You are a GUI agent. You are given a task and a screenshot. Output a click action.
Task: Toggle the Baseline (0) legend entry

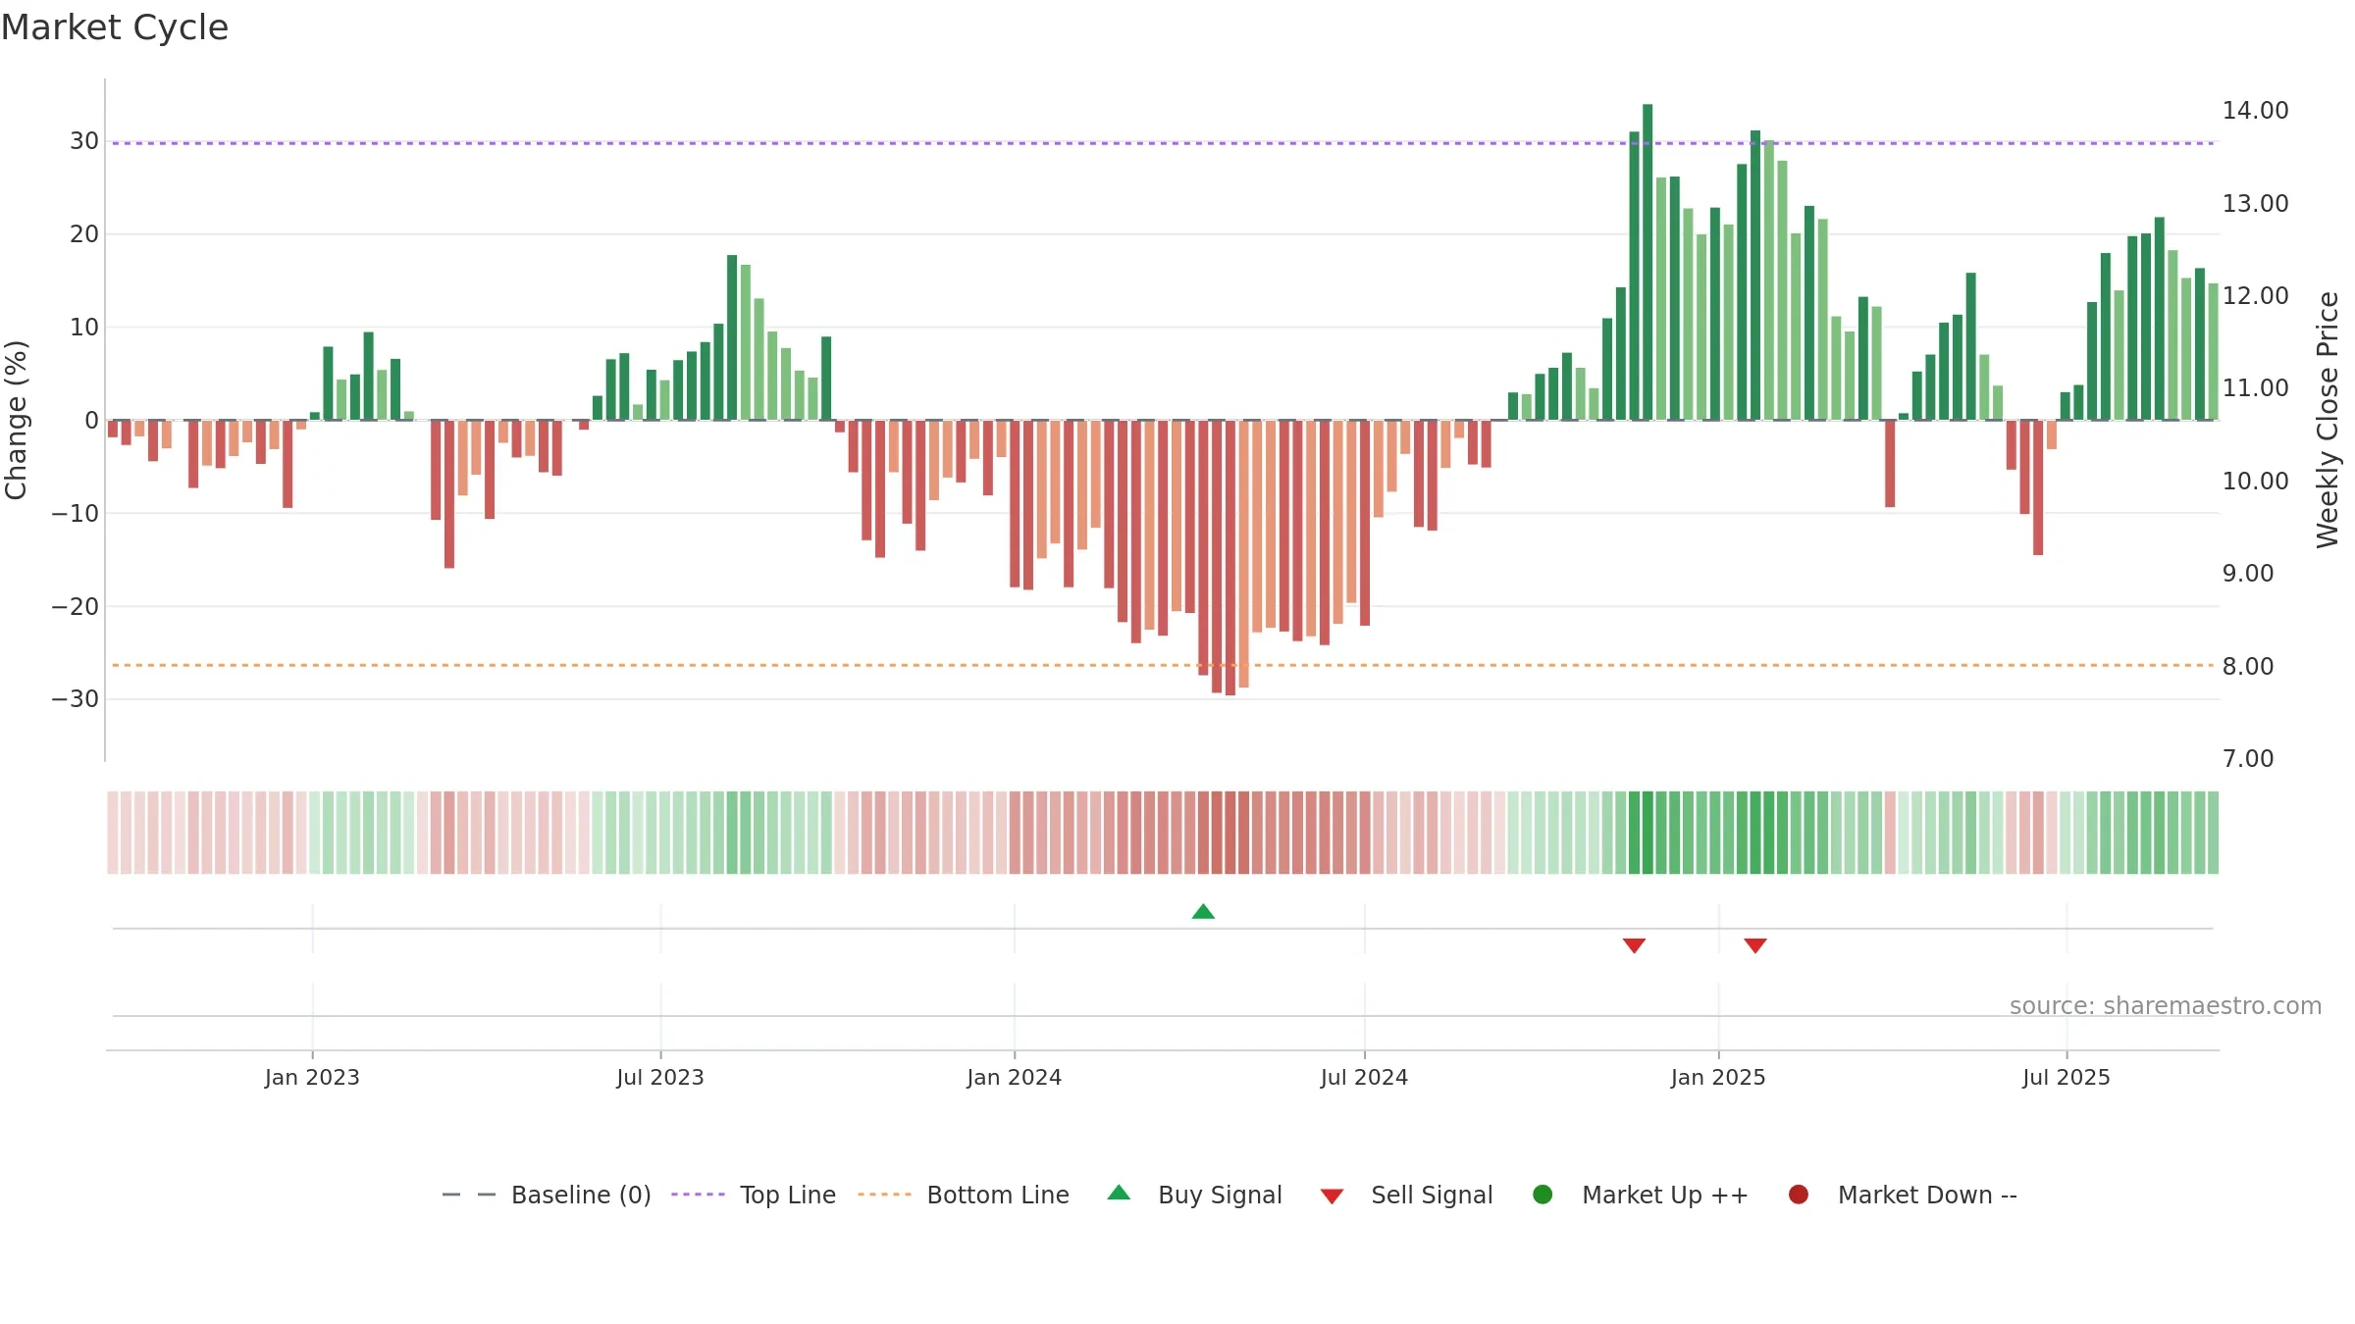coord(547,1195)
